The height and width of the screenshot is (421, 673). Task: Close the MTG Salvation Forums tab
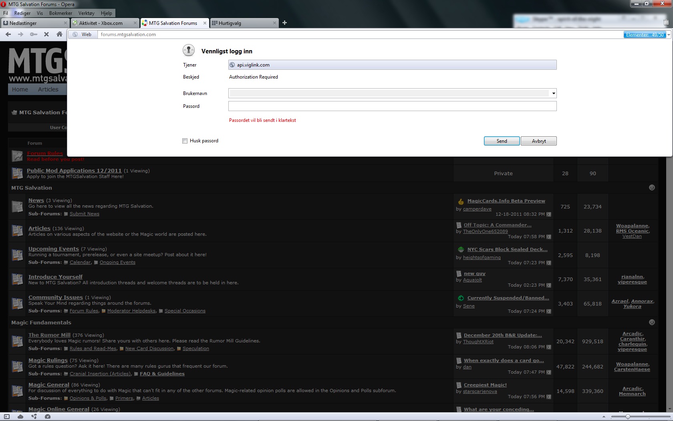205,23
